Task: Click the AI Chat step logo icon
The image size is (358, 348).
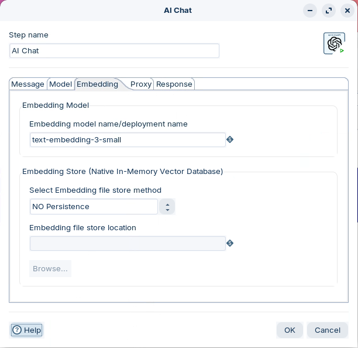Action: pyautogui.click(x=334, y=43)
